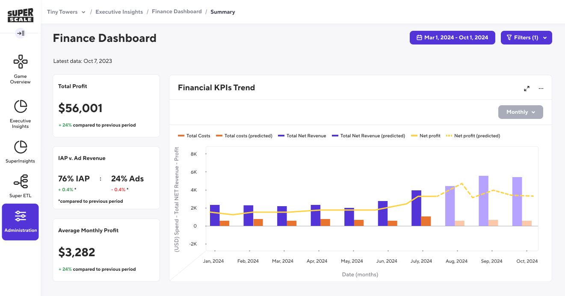
Task: Click the July, 2024 orange costs bar
Action: 426,221
